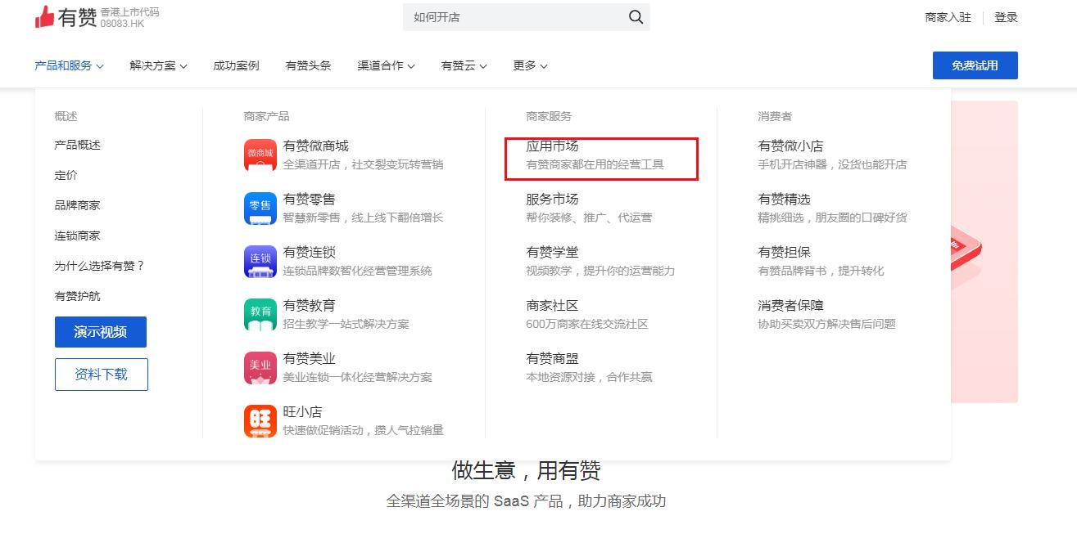Image resolution: width=1077 pixels, height=534 pixels.
Task: Open 有赞教育 product title
Action: (x=310, y=305)
